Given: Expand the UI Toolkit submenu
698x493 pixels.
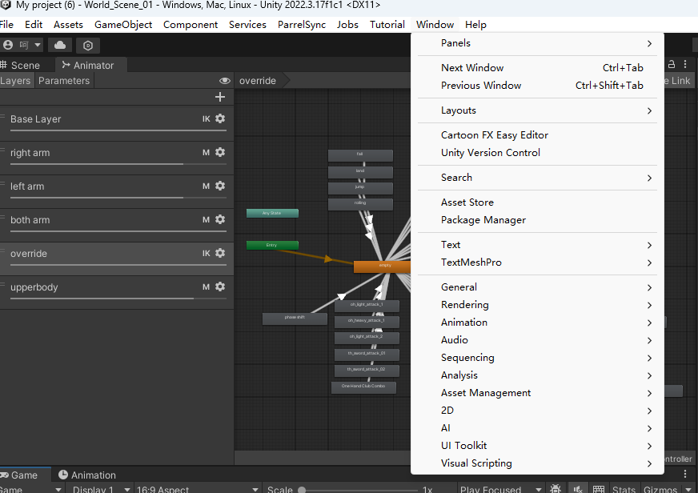Looking at the screenshot, I should 537,446.
